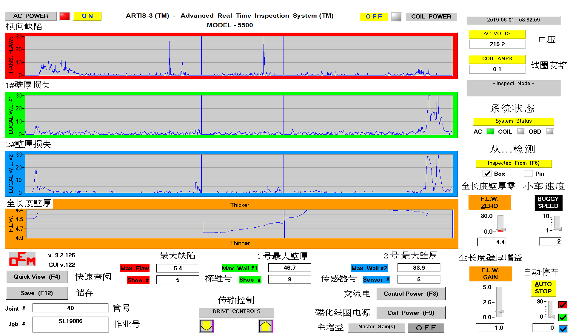This screenshot has height=336, width=573.
Task: Click inside the Local W.L. #2 chart
Action: pos(239,174)
